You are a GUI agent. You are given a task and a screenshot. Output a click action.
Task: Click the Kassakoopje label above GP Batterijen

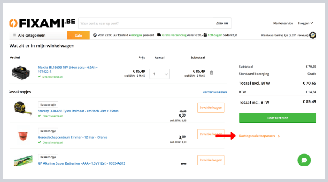[x=48, y=157]
